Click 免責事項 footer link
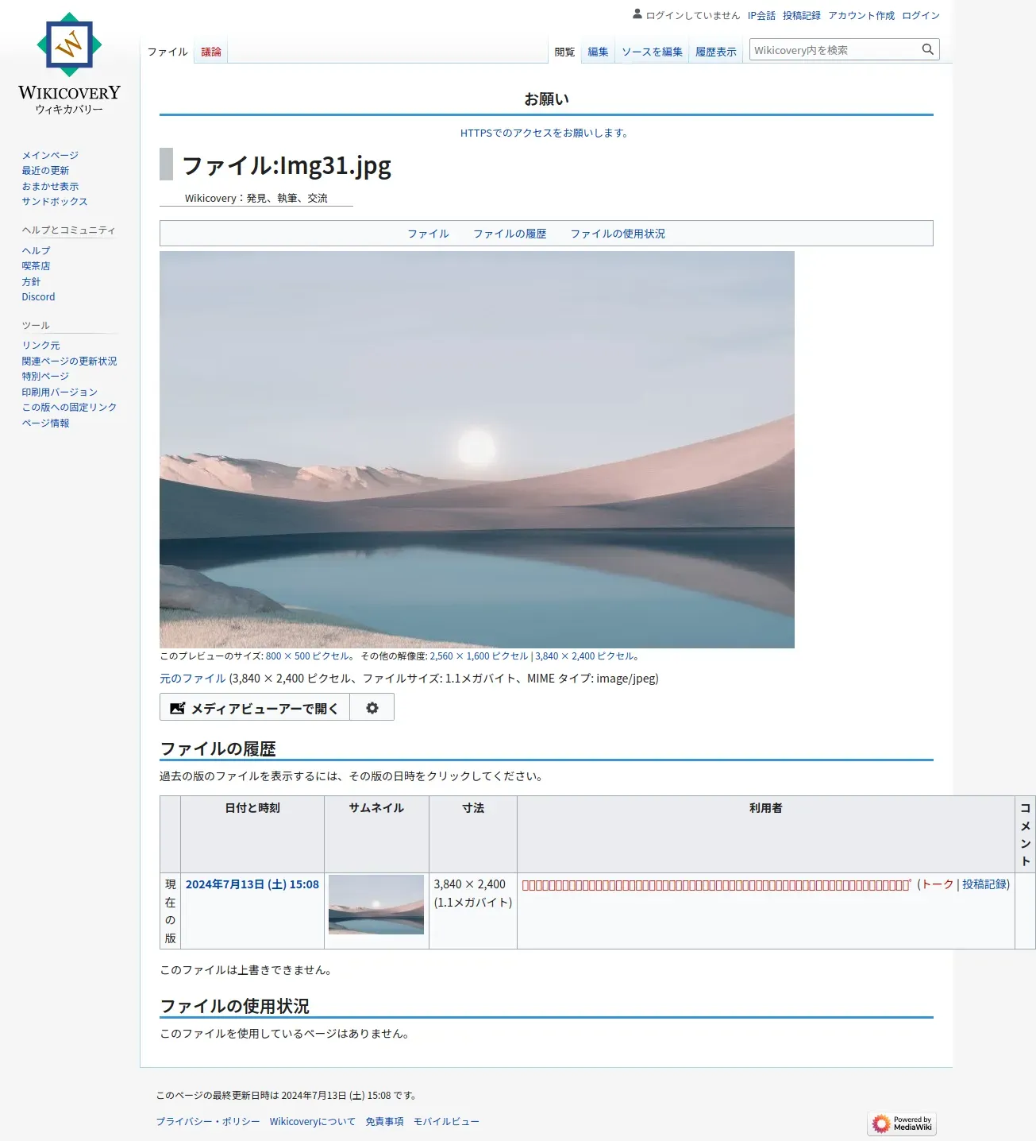Viewport: 1036px width, 1141px height. (x=384, y=1122)
